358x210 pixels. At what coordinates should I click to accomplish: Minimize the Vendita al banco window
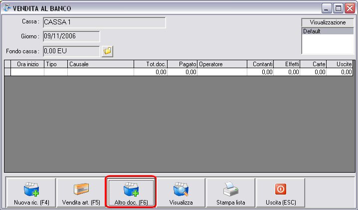pyautogui.click(x=327, y=8)
